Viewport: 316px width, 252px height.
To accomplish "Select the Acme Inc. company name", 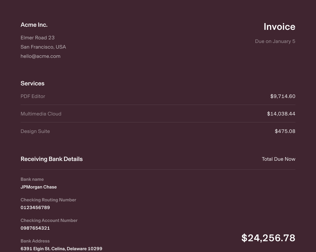I will click(x=34, y=25).
